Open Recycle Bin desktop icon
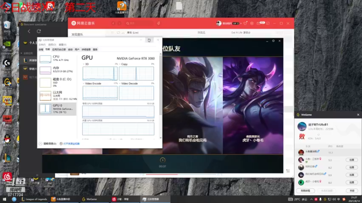This screenshot has height=203, width=362. click(7, 27)
